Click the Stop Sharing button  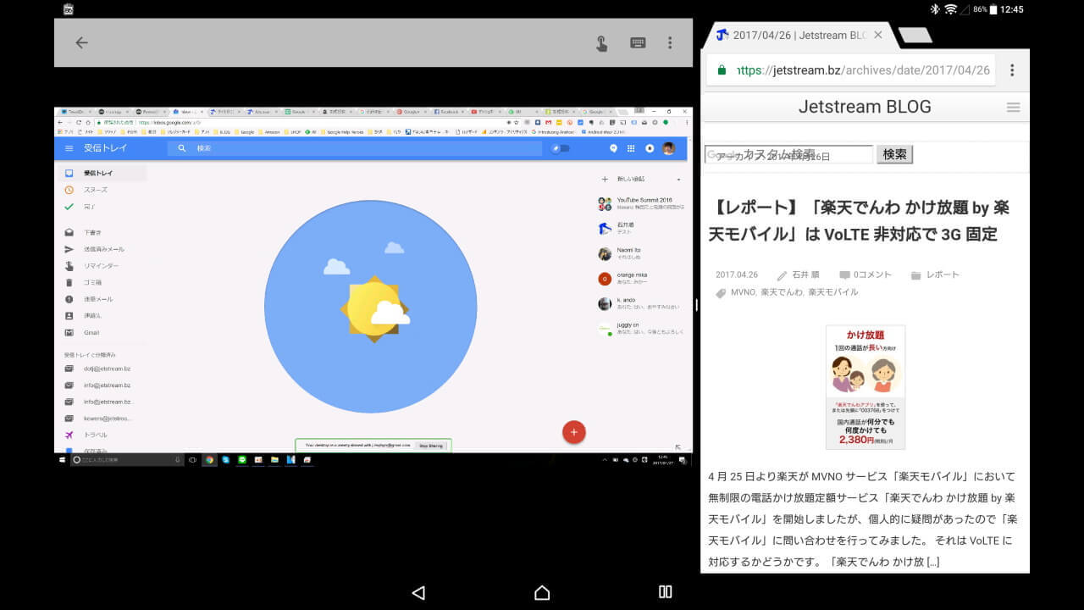pos(430,445)
